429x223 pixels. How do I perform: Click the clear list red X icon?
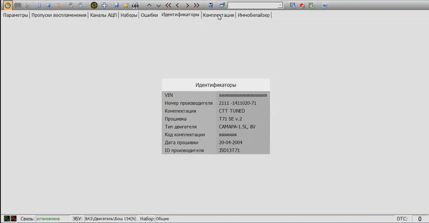click(58, 5)
